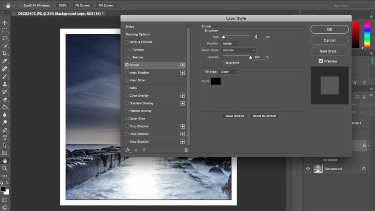Screen dimensions: 375x211
Task: Add another Color Overlay with plus icon
Action: (x=182, y=96)
